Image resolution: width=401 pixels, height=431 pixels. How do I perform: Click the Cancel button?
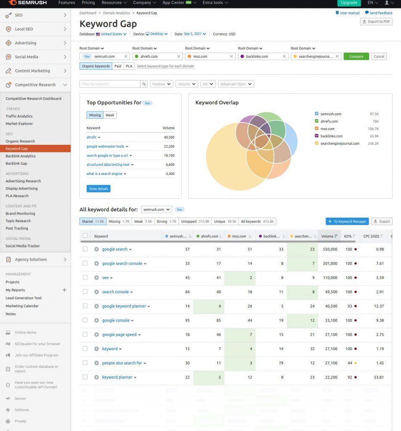pyautogui.click(x=379, y=56)
